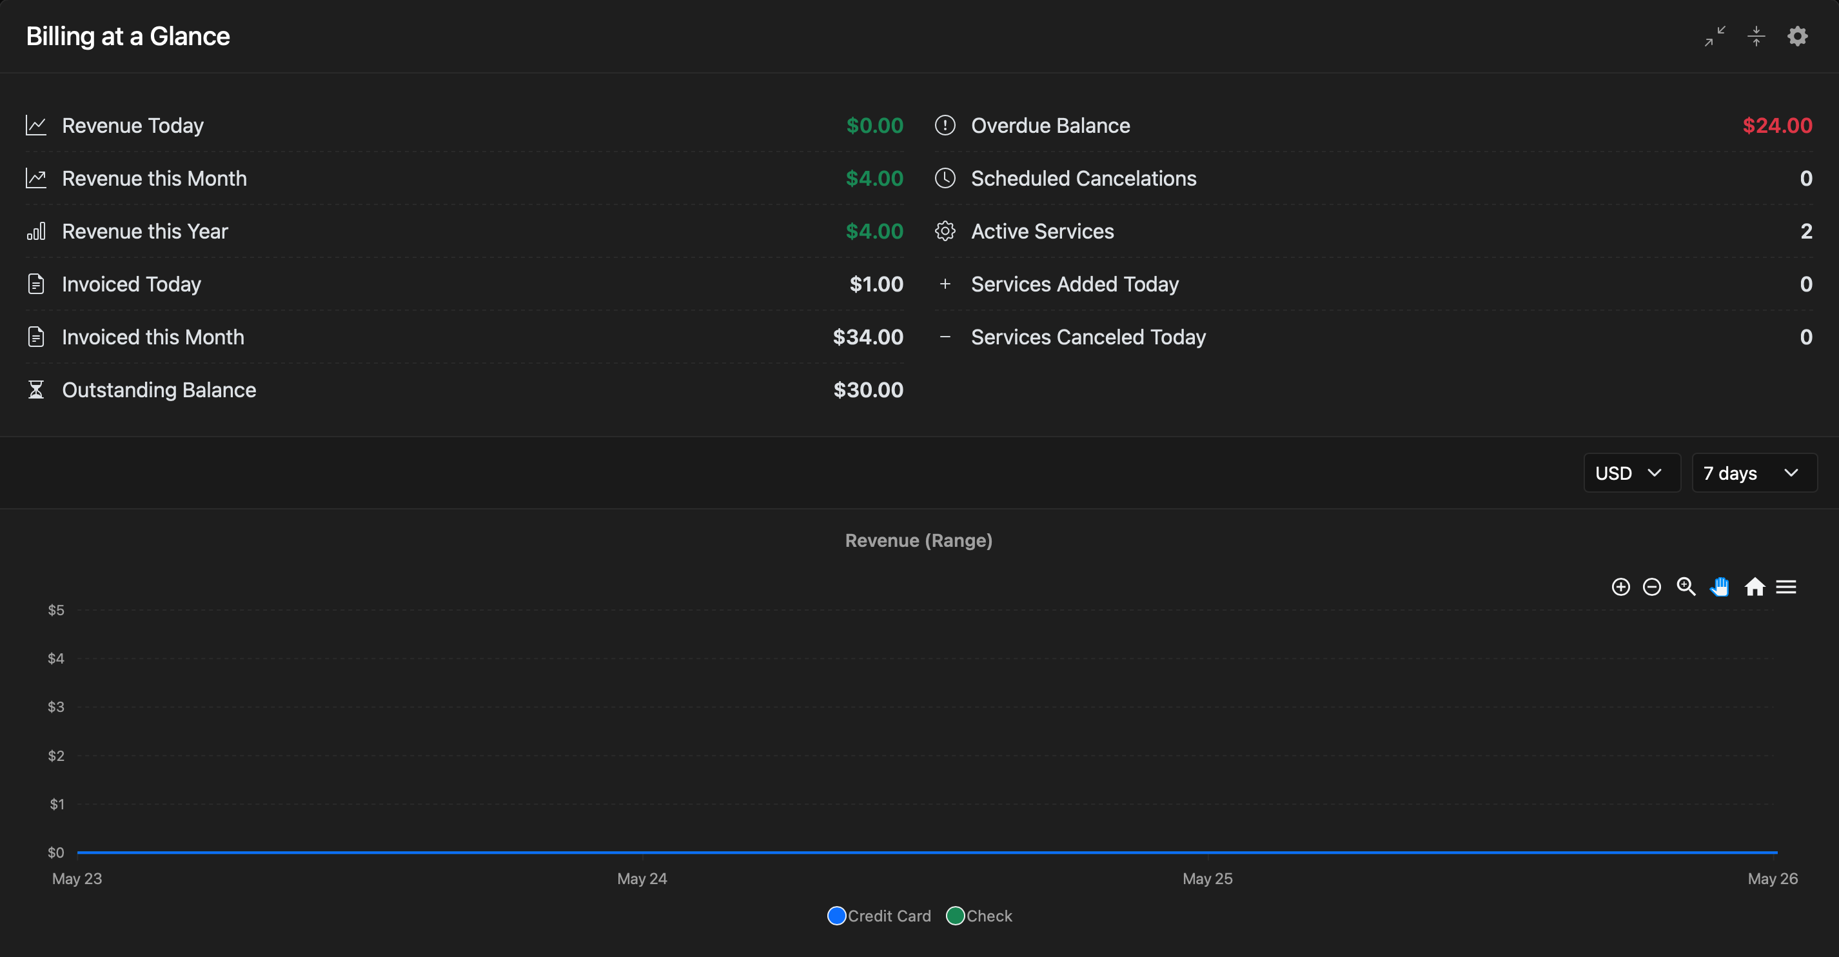Click the Revenue this Year bar icon
Viewport: 1839px width, 957px height.
pos(36,232)
